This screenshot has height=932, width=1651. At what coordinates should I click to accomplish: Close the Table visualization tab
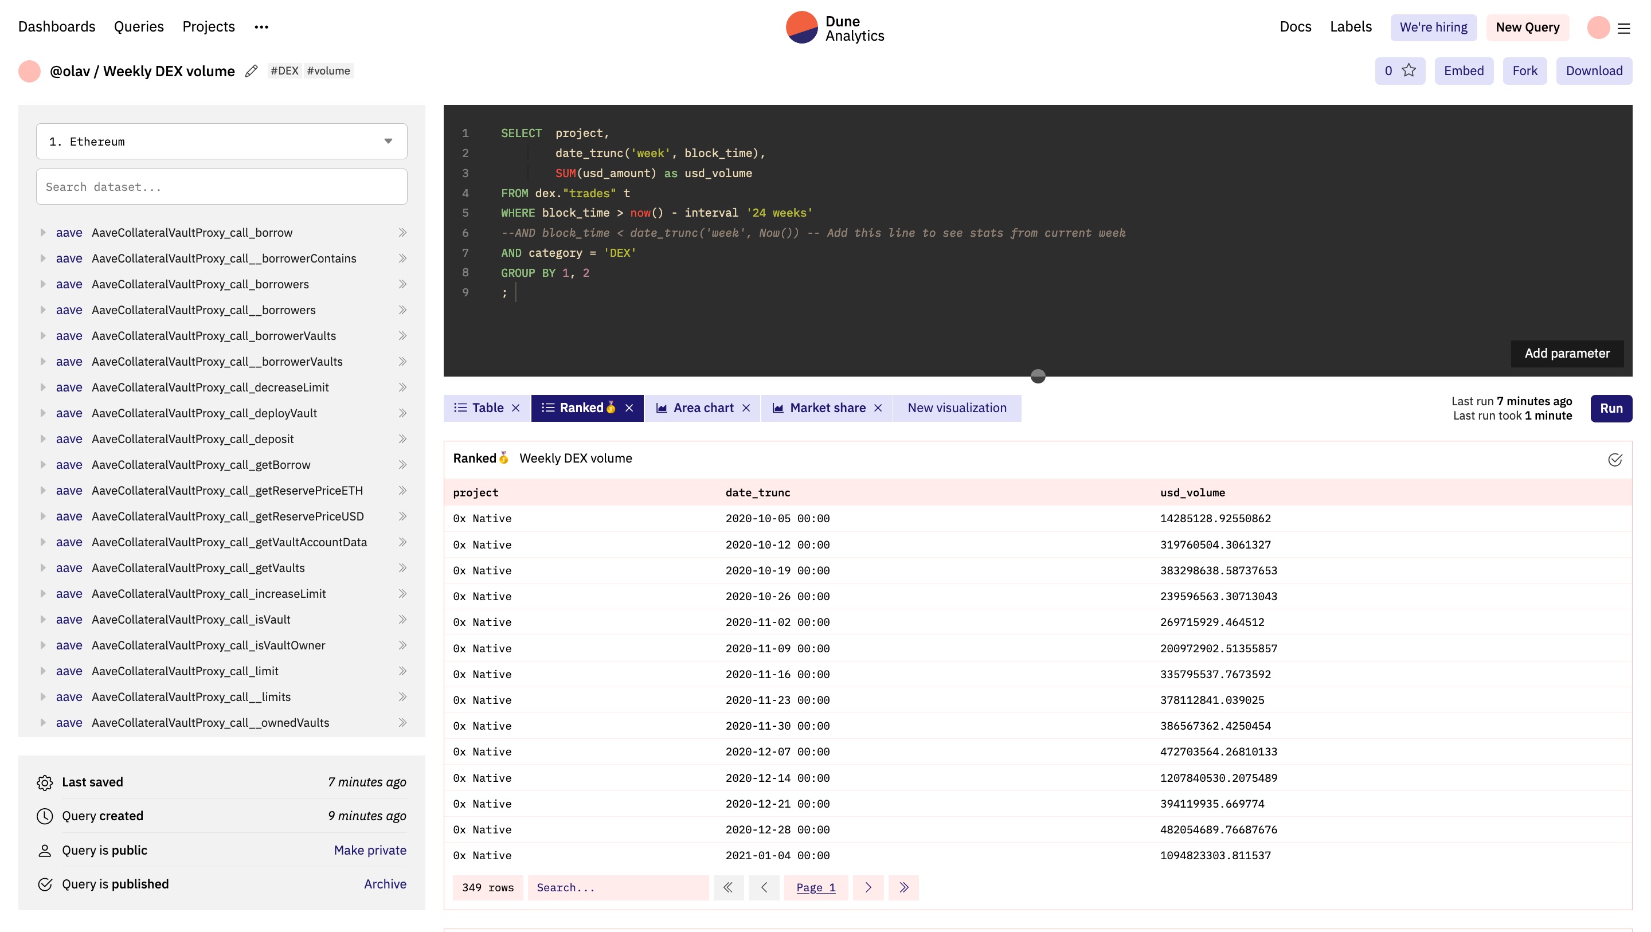click(516, 408)
